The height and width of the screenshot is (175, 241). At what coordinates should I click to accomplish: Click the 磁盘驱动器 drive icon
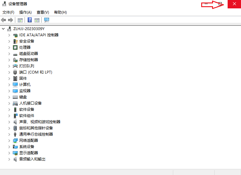pyautogui.click(x=15, y=54)
